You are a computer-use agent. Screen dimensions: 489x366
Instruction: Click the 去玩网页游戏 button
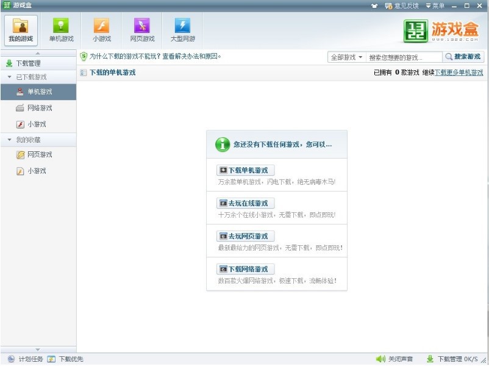tap(246, 236)
